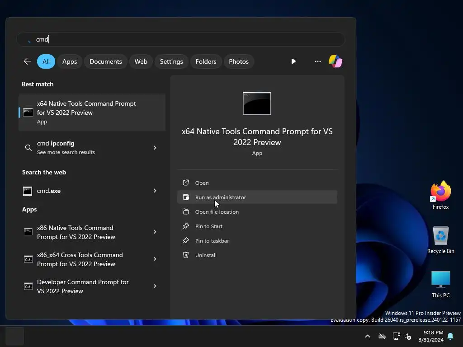Open Copilot from the colorful icon

pyautogui.click(x=335, y=61)
